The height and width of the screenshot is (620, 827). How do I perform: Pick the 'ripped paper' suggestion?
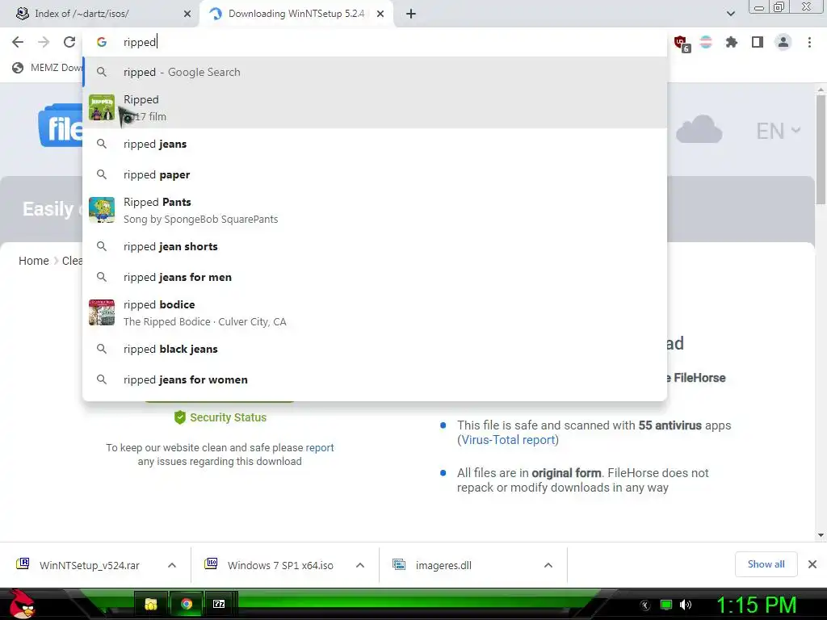375,174
